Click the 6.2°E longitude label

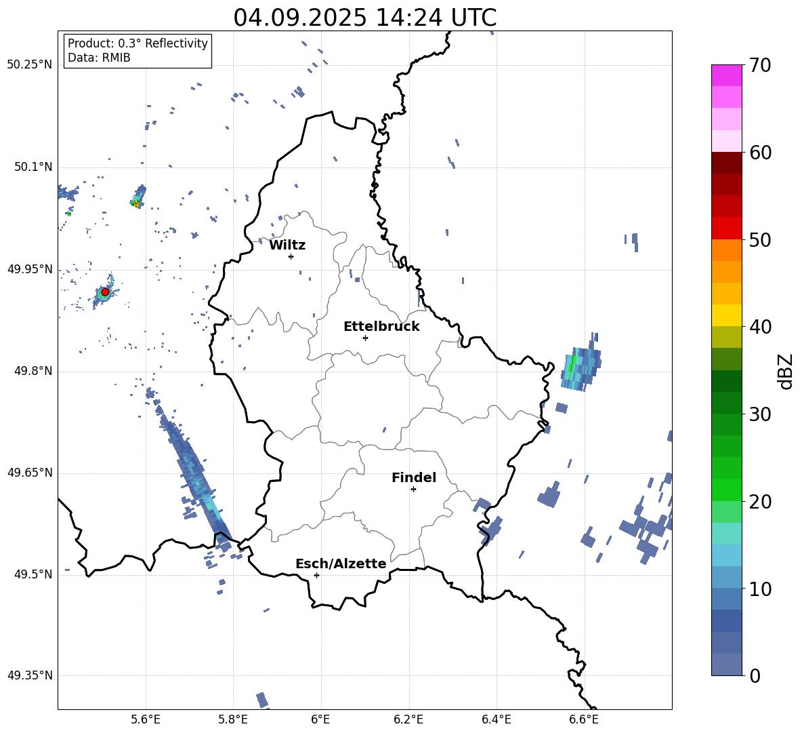408,719
